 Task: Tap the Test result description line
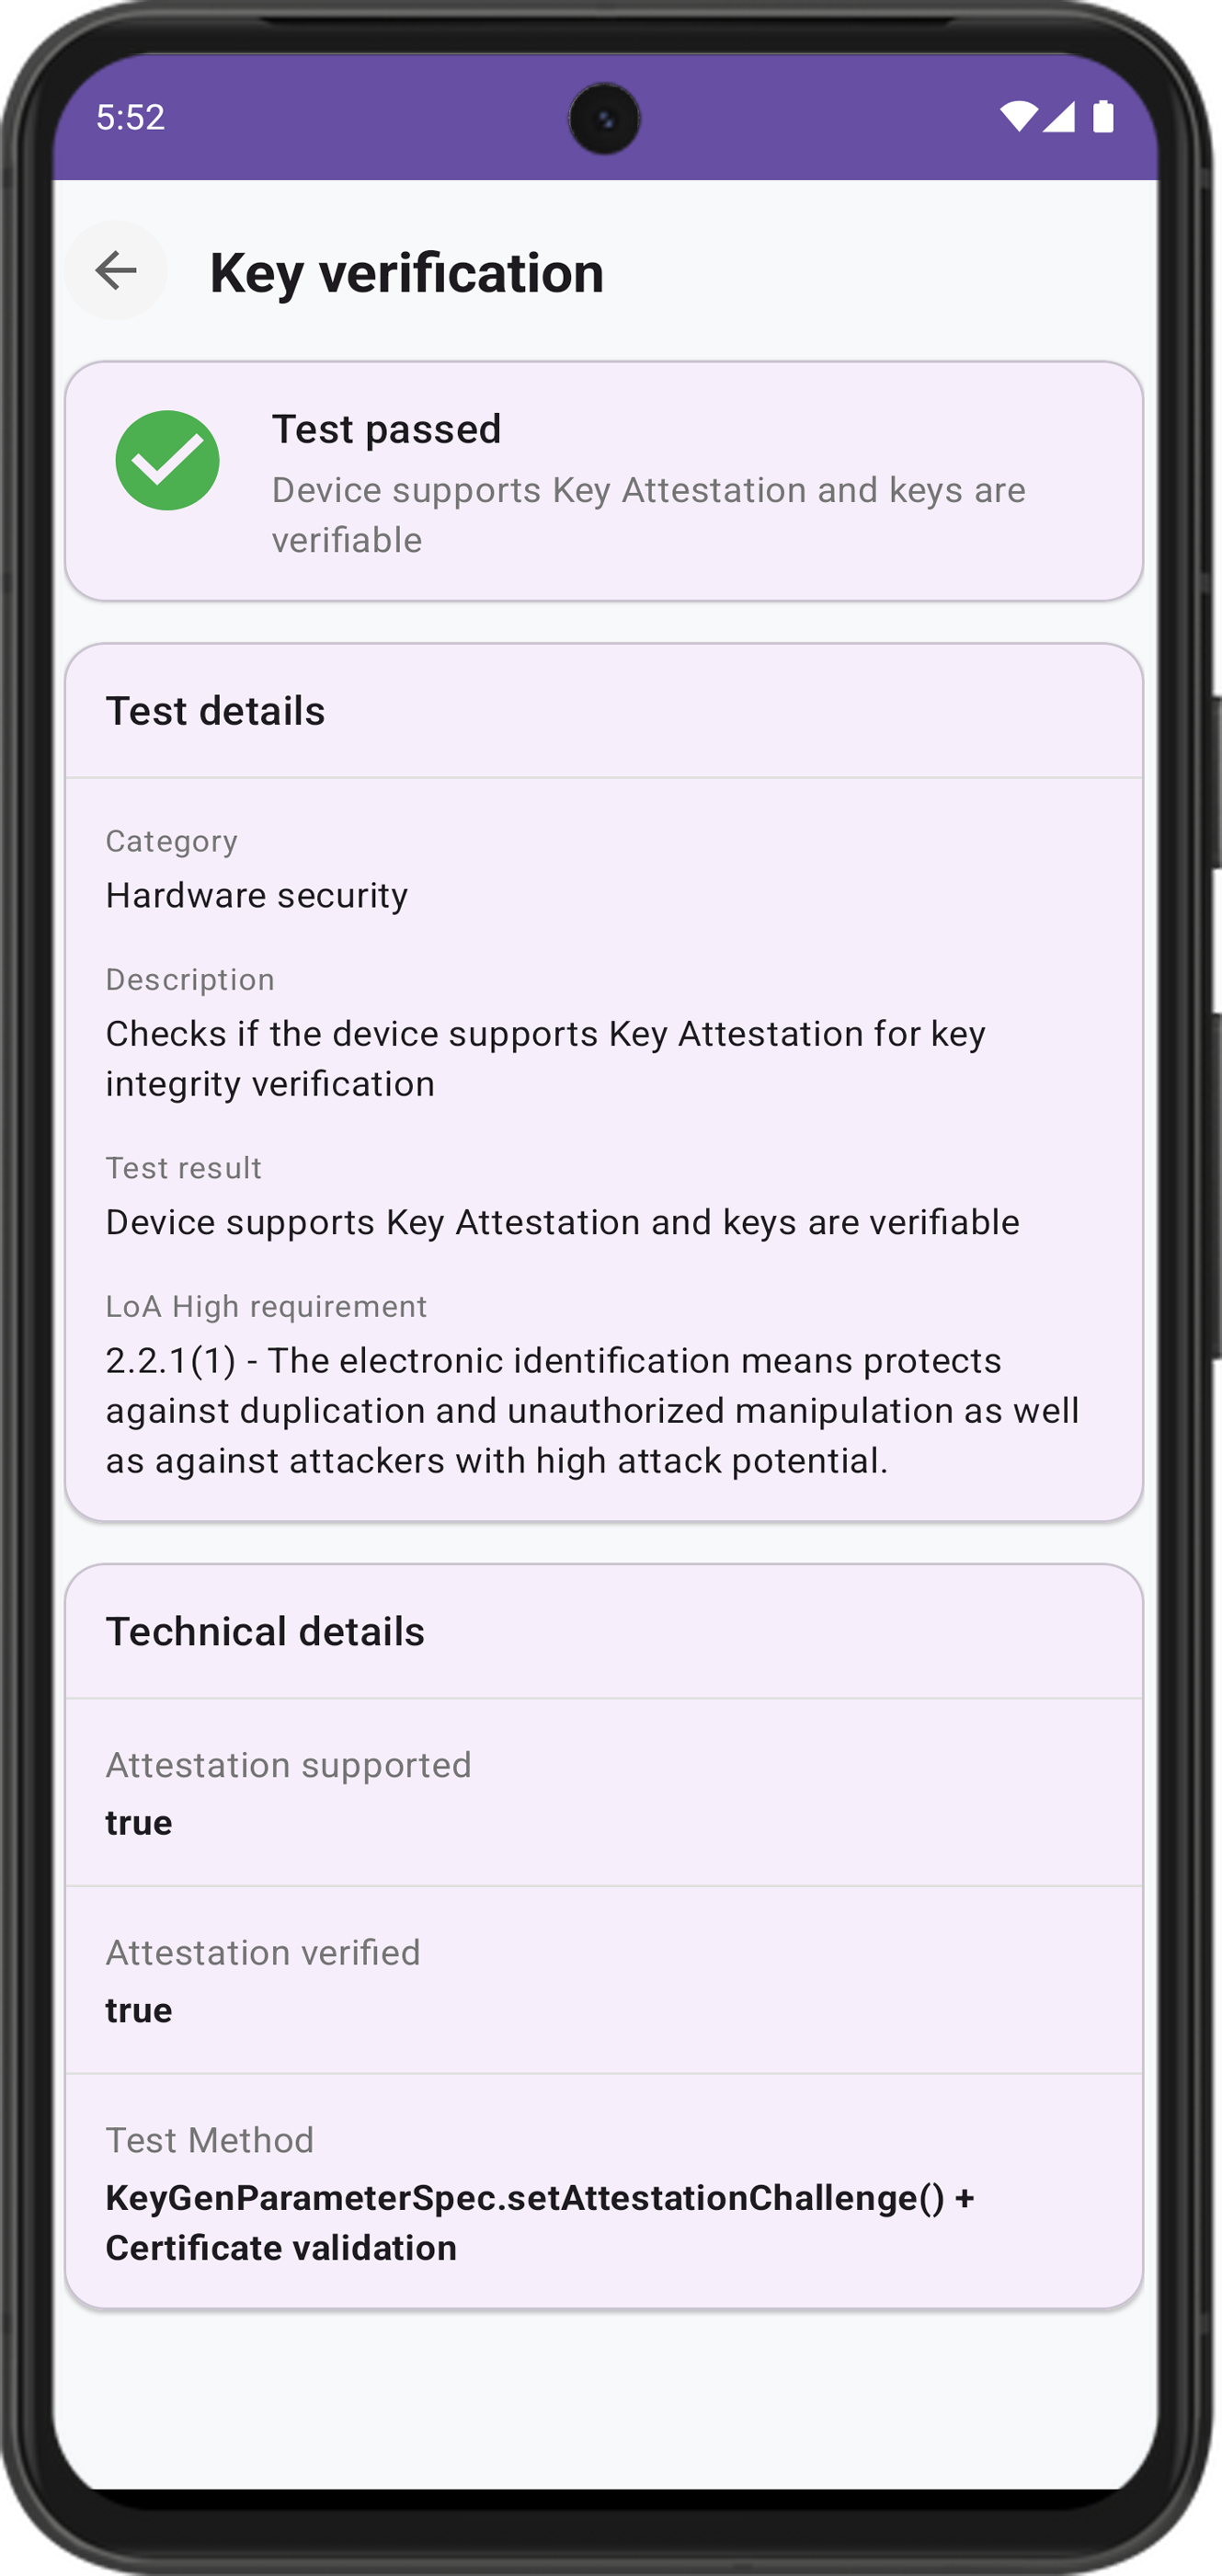[x=562, y=1221]
